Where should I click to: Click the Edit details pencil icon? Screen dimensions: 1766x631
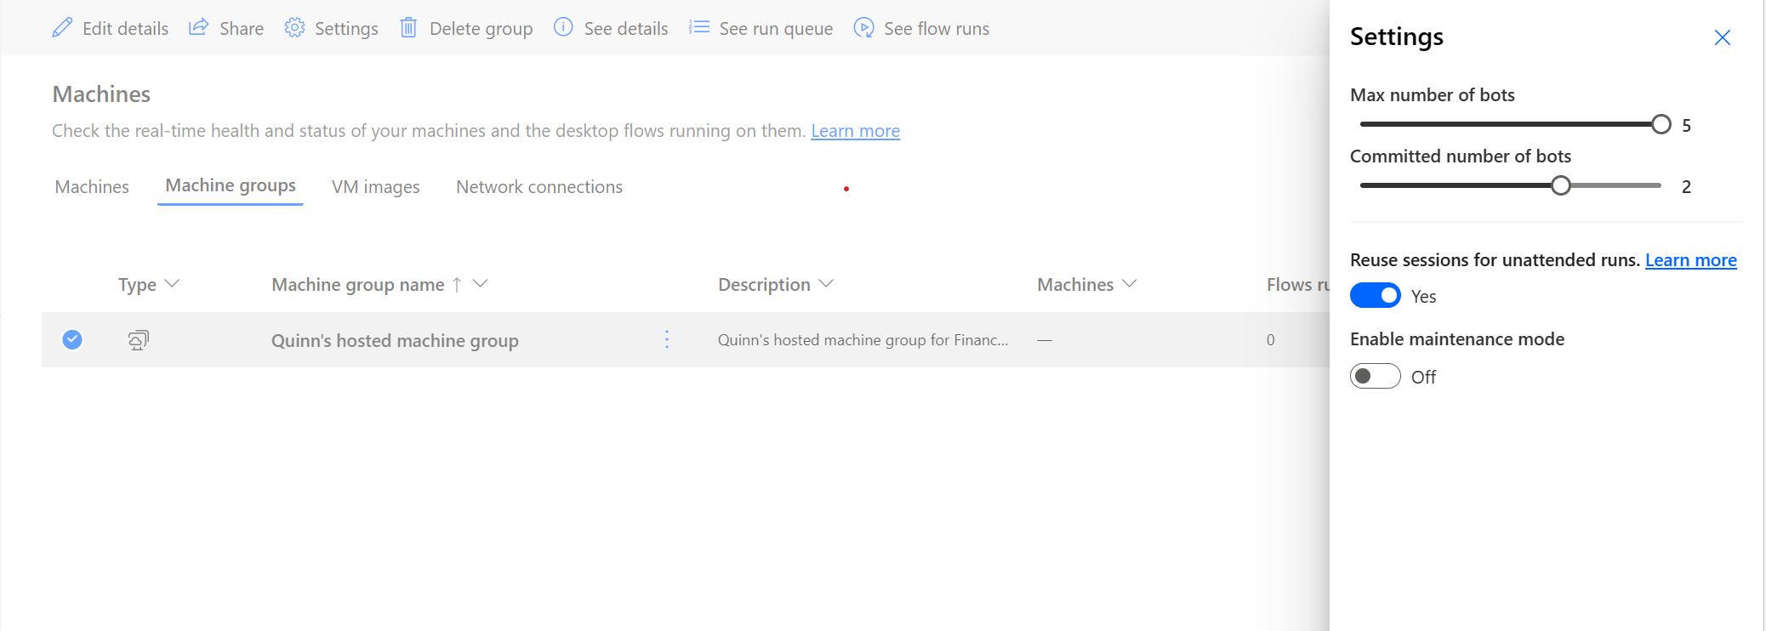pos(62,28)
